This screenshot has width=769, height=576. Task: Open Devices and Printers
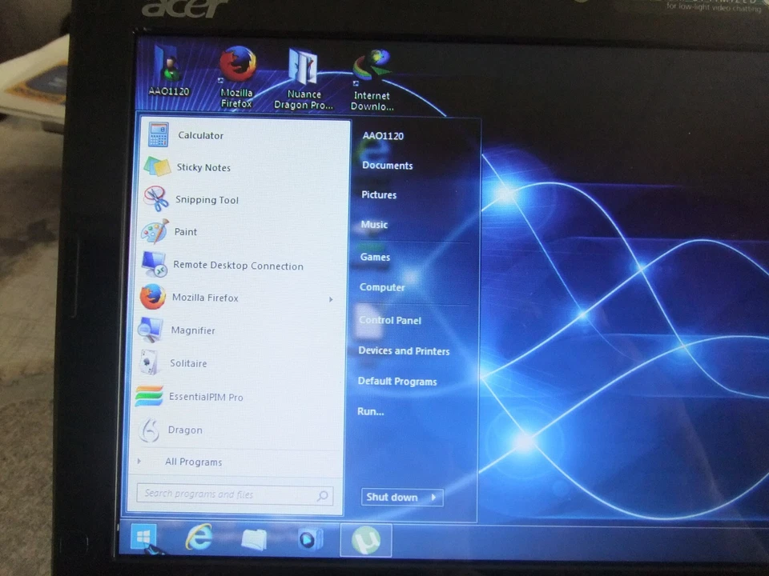coord(404,350)
